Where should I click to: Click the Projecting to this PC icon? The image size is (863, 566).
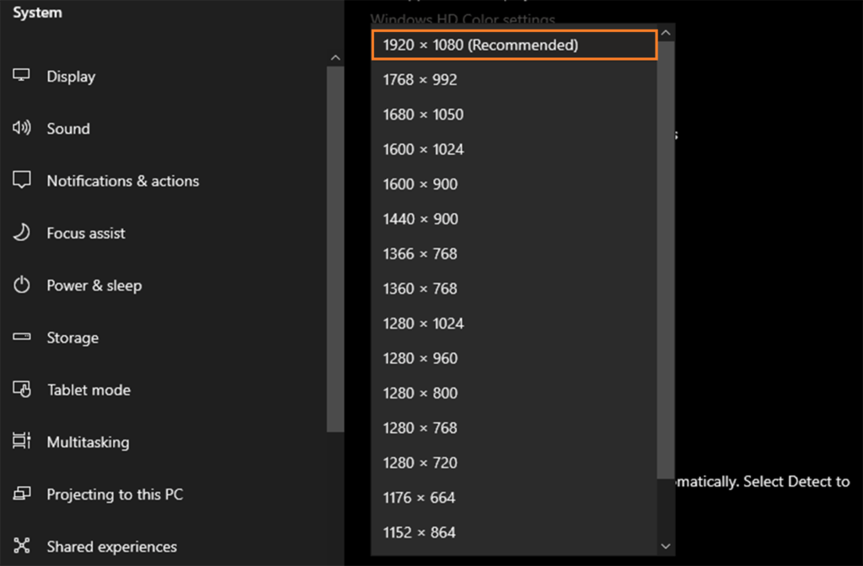coord(21,494)
